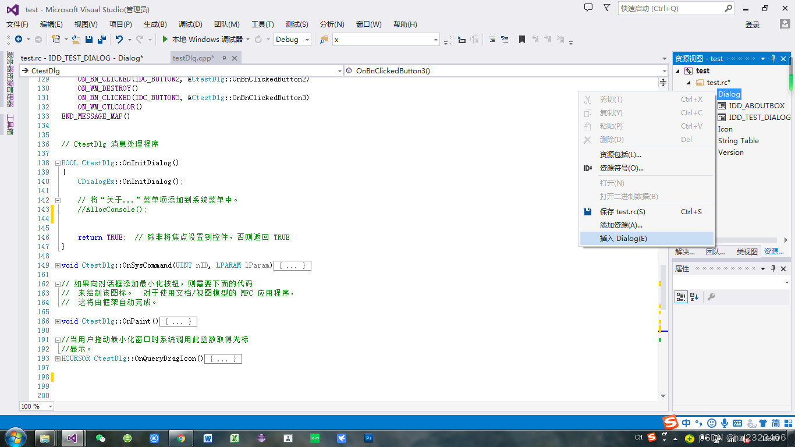Click the 登录 sign-in link

[753, 24]
